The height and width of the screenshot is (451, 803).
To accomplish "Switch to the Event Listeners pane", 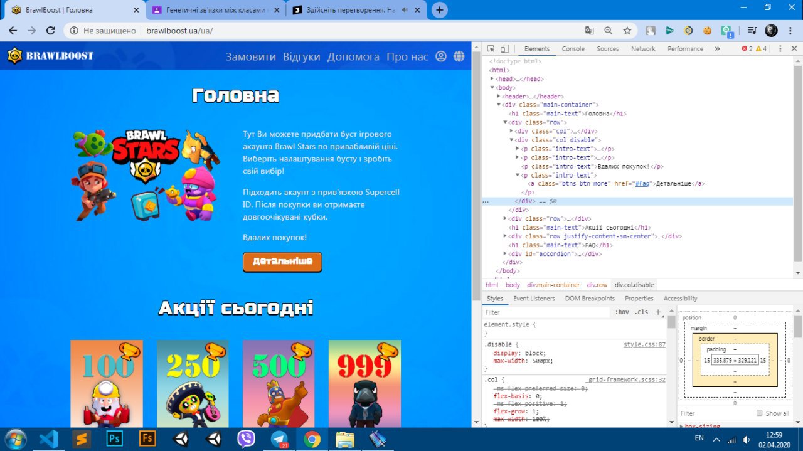I will 534,299.
